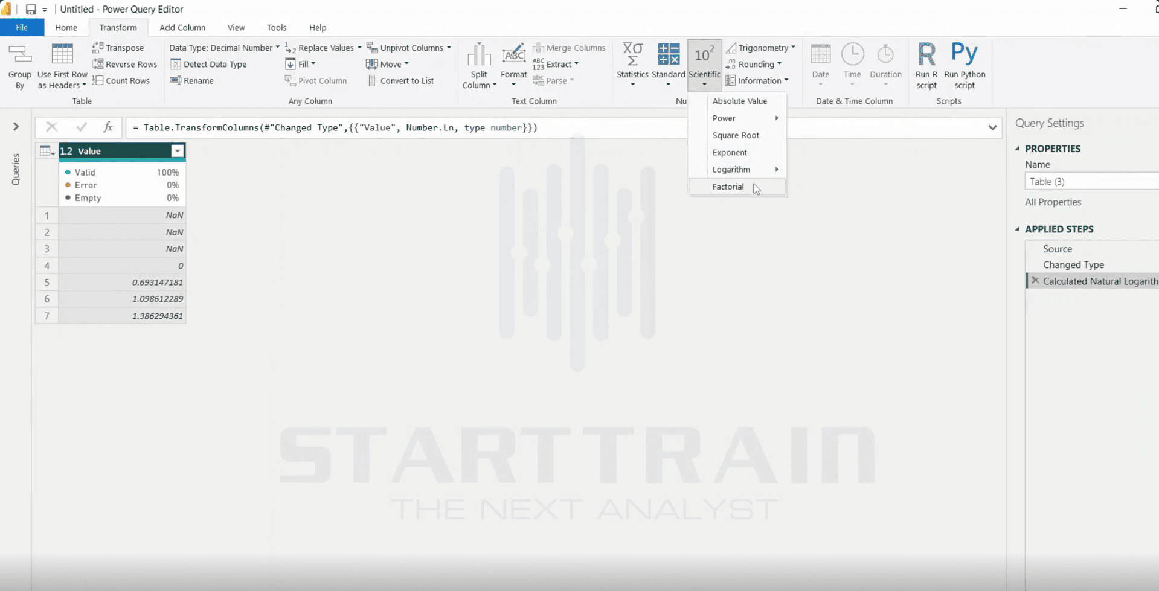Click the Transpose table icon
Viewport: 1159px width, 591px height.
tap(97, 47)
